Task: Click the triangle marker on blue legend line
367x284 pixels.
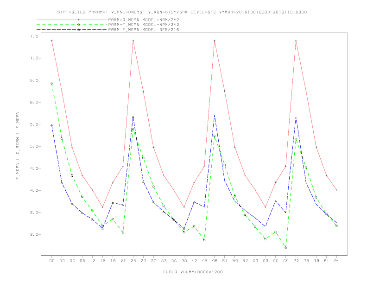Action: click(79, 30)
